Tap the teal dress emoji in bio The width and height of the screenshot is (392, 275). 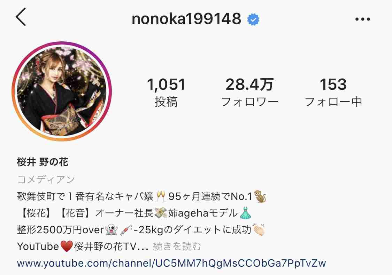click(x=245, y=213)
